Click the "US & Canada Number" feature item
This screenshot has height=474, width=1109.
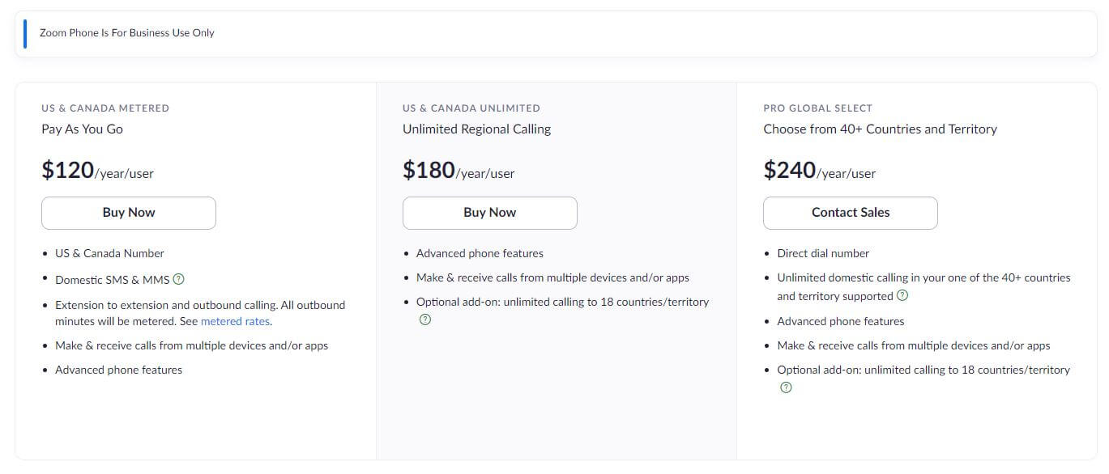(109, 253)
